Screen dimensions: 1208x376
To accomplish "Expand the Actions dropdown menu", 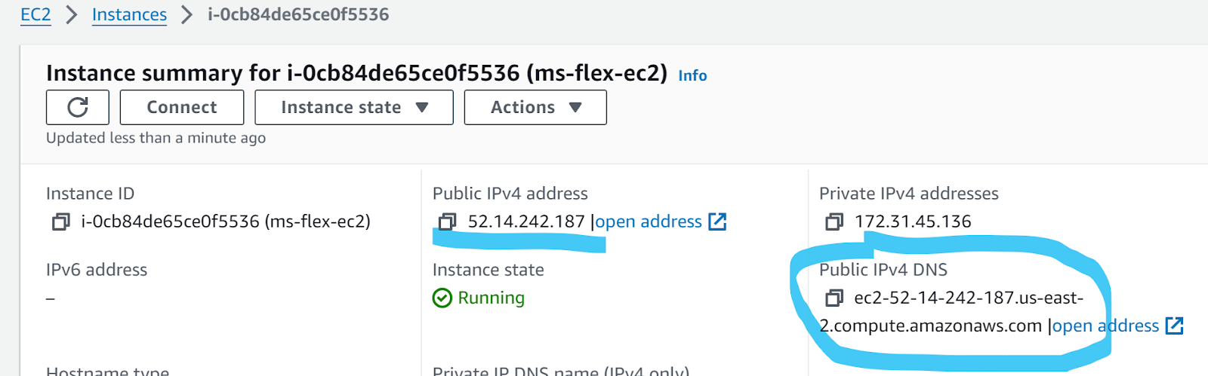I will (x=535, y=107).
